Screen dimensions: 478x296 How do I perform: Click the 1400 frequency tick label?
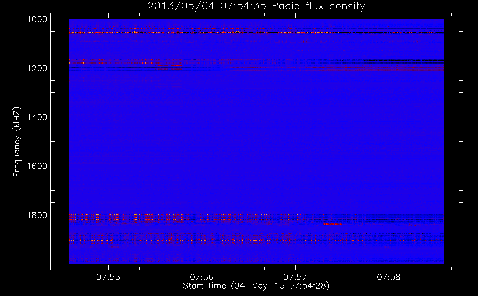click(37, 117)
